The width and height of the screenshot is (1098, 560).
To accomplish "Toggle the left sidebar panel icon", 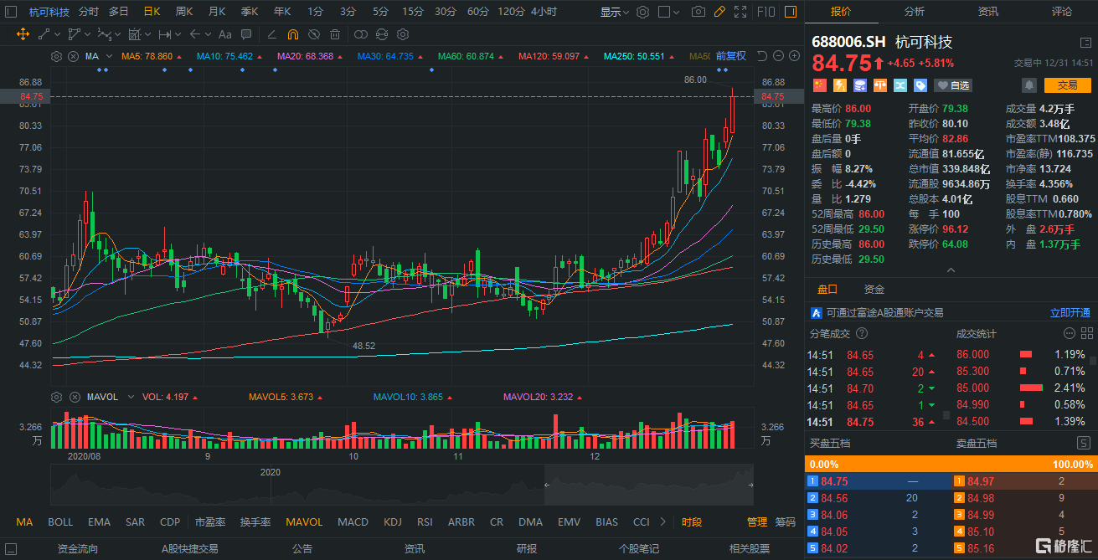I will coord(12,12).
